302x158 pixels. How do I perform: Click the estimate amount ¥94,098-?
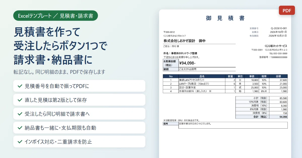coord(187,63)
